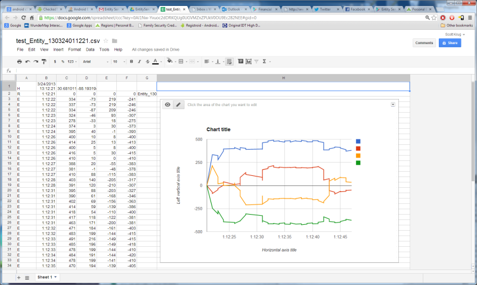
Task: Open the Format menu
Action: pyautogui.click(x=75, y=49)
